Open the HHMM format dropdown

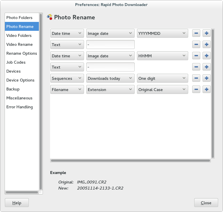pos(162,56)
